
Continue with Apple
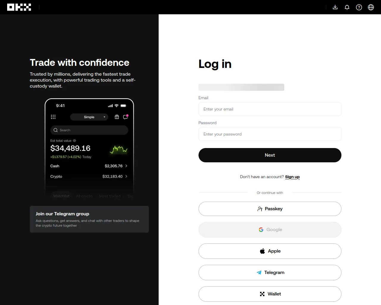270,251
